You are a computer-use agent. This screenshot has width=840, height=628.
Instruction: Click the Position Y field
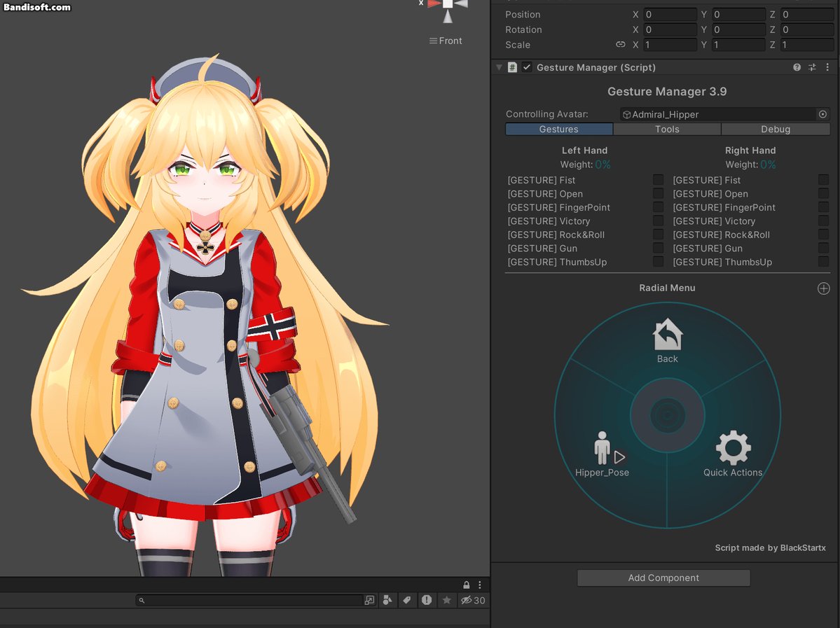tap(738, 15)
